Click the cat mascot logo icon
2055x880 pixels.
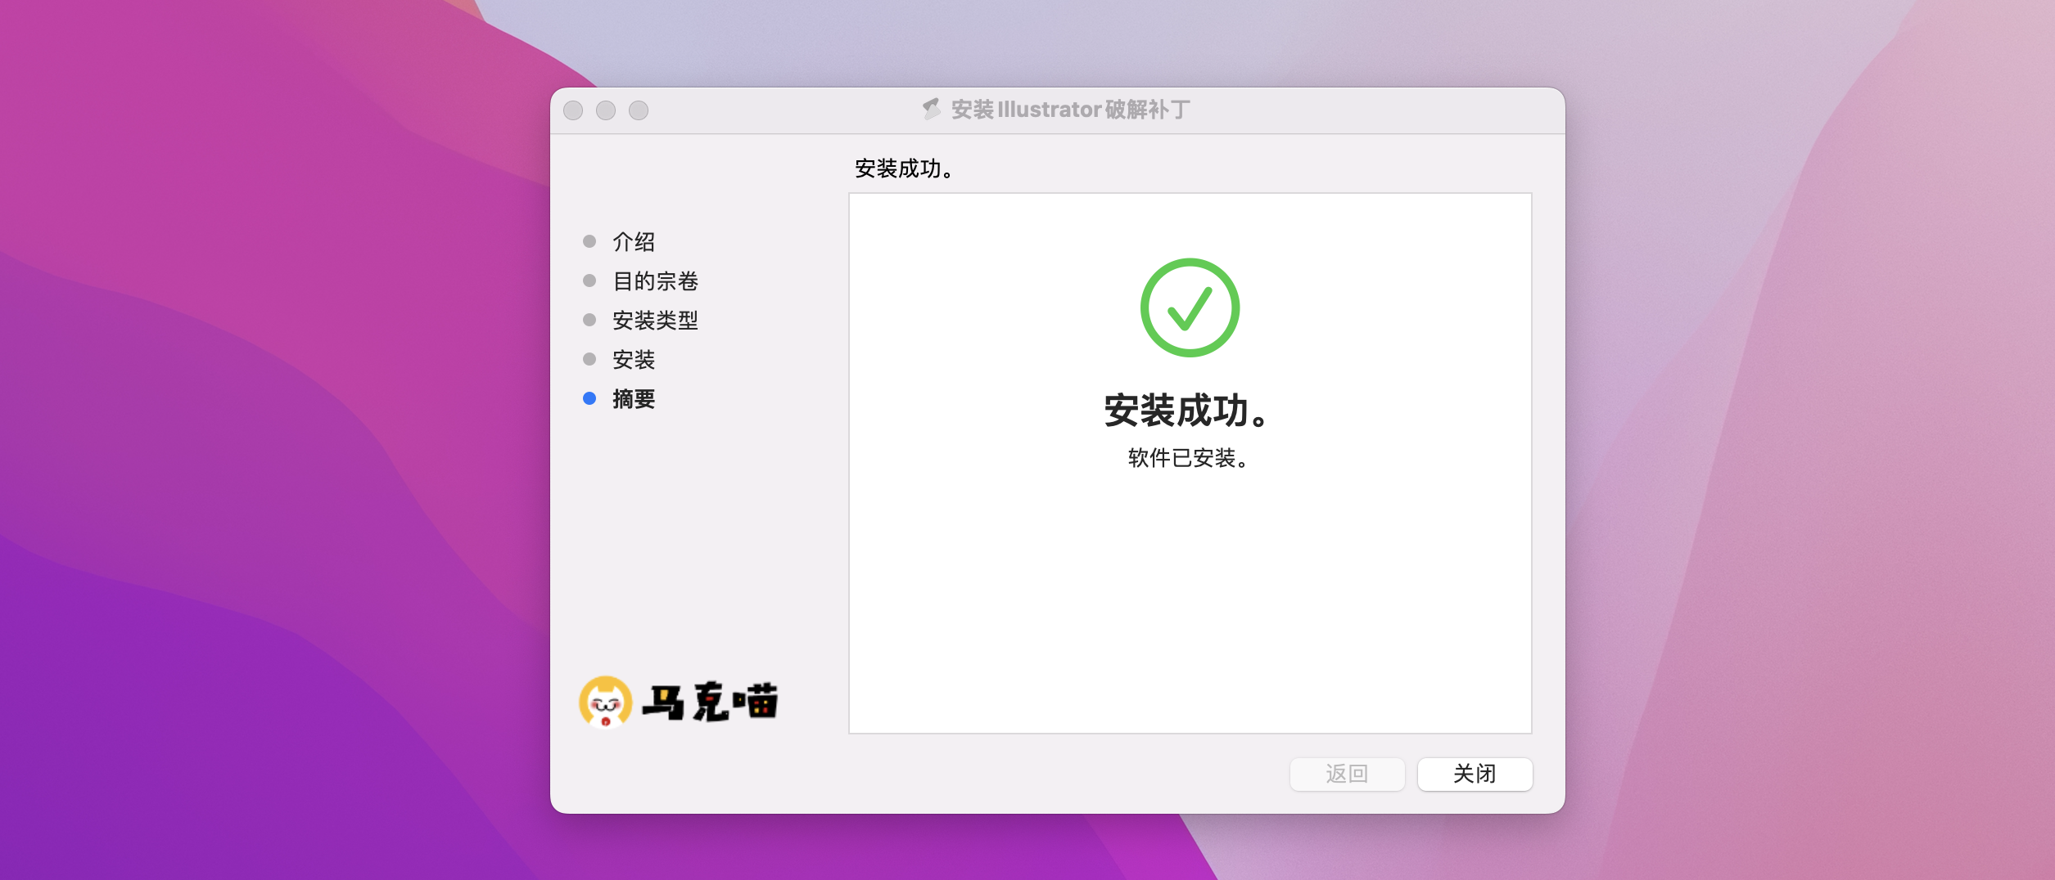(606, 702)
